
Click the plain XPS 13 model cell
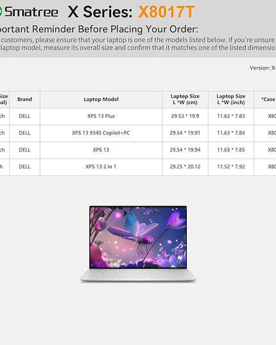[x=101, y=150]
